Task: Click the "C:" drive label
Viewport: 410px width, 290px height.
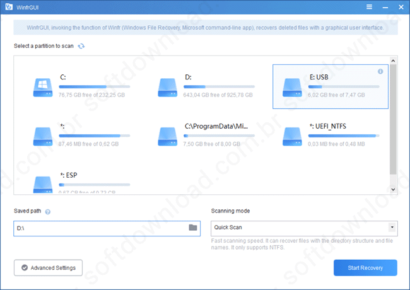Action: tap(63, 77)
